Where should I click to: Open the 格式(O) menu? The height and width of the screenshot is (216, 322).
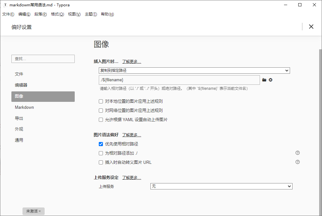click(x=58, y=14)
